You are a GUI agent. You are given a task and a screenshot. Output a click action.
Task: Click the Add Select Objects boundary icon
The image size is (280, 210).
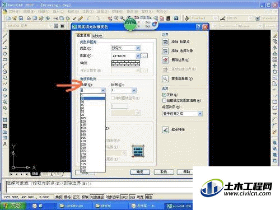pyautogui.click(x=165, y=51)
